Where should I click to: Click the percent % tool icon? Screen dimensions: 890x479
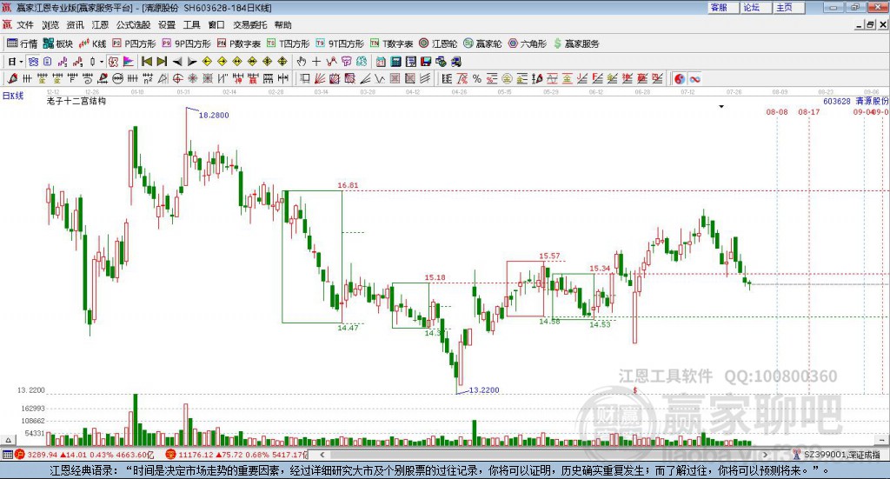tap(477, 78)
